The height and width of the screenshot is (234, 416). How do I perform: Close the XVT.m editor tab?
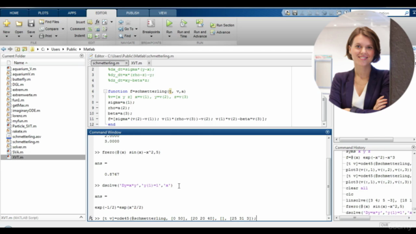149,63
